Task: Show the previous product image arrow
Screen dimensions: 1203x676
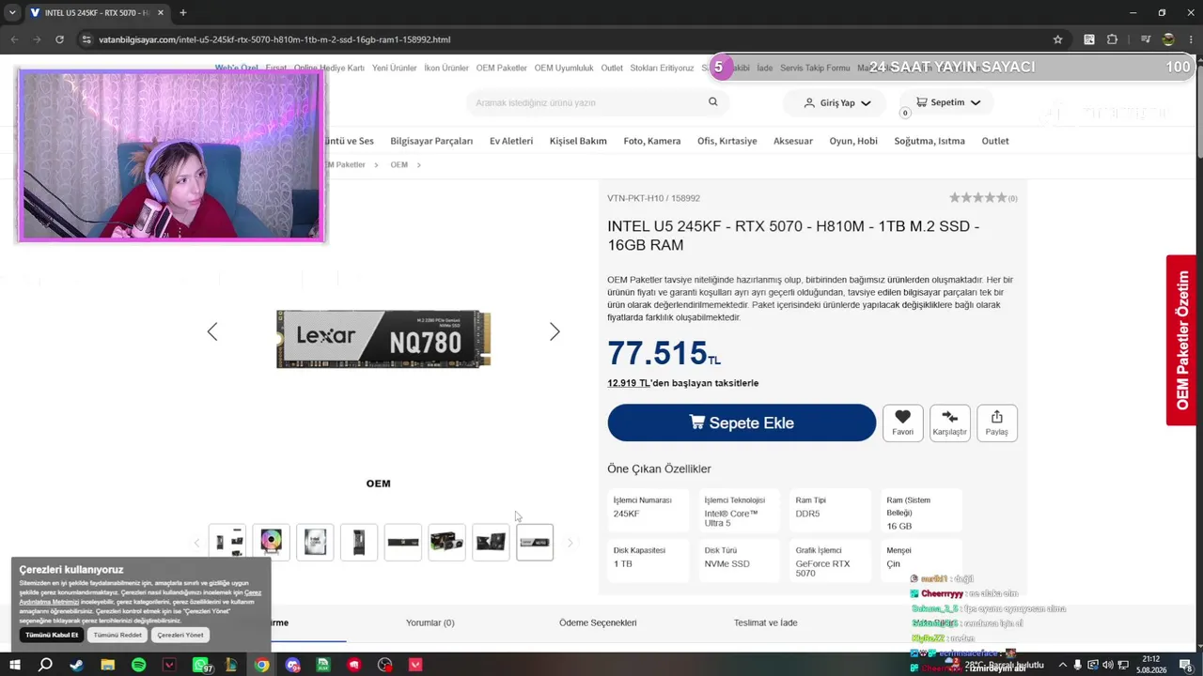Action: tap(212, 331)
